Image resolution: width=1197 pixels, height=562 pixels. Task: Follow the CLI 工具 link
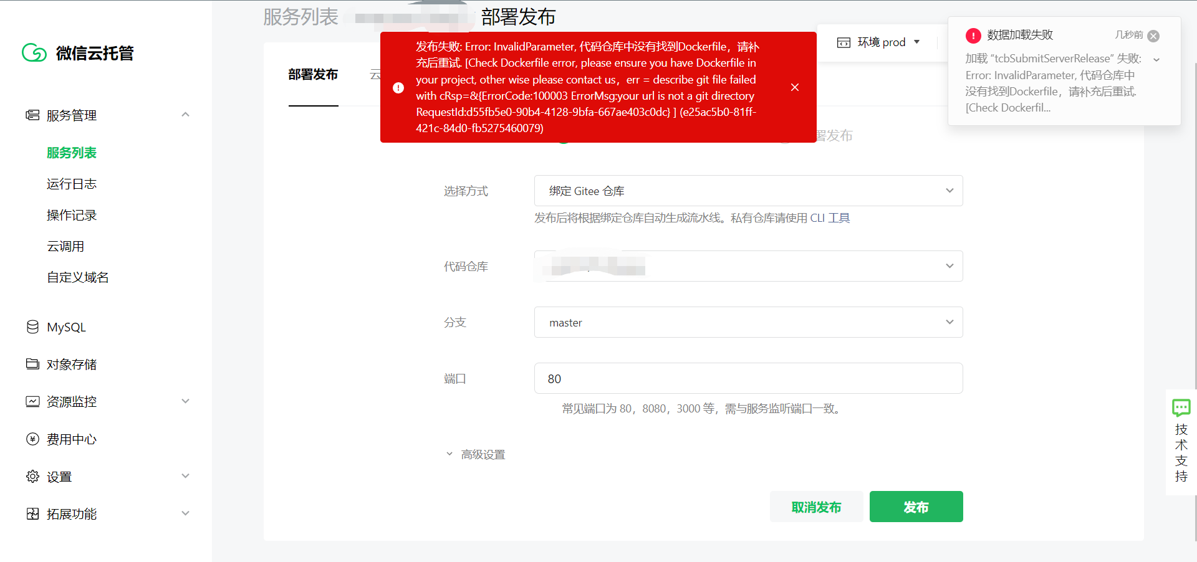point(830,218)
